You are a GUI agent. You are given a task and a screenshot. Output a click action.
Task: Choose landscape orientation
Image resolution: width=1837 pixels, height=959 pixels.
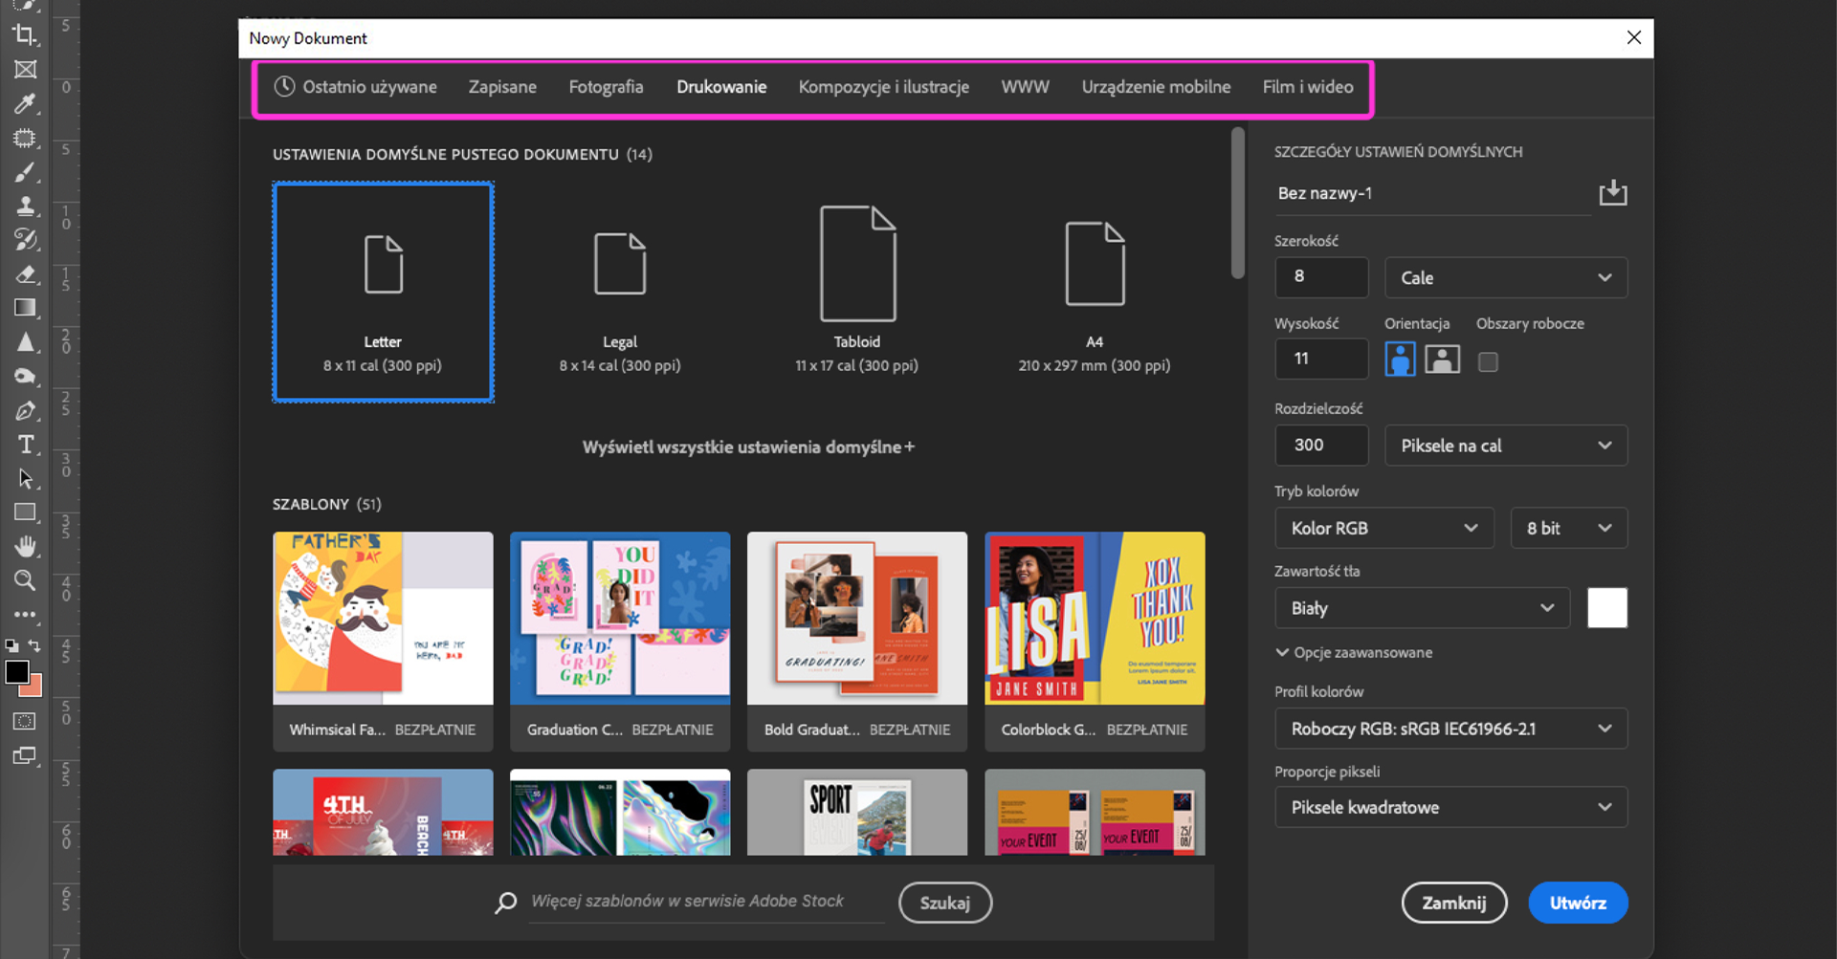pos(1442,360)
